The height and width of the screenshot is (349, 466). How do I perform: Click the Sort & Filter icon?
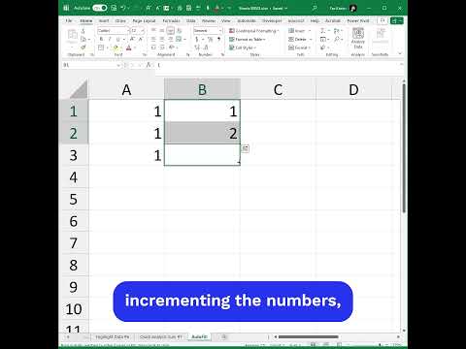click(x=337, y=31)
